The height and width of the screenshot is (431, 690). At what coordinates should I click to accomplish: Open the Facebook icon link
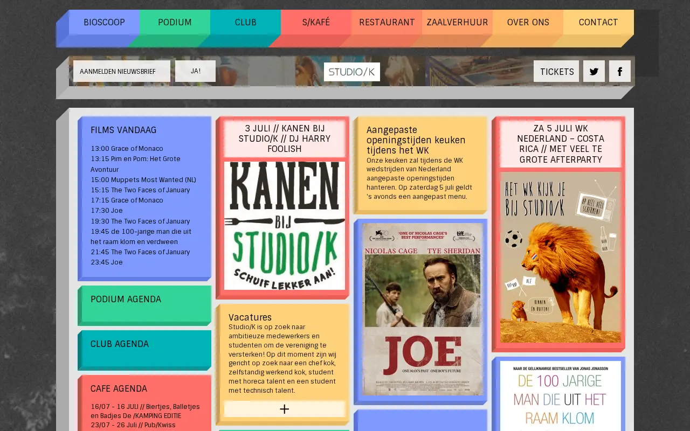(620, 71)
